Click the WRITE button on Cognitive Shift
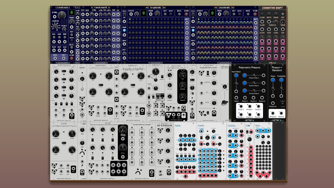Viewport: 334px width, 188px height. (269, 14)
